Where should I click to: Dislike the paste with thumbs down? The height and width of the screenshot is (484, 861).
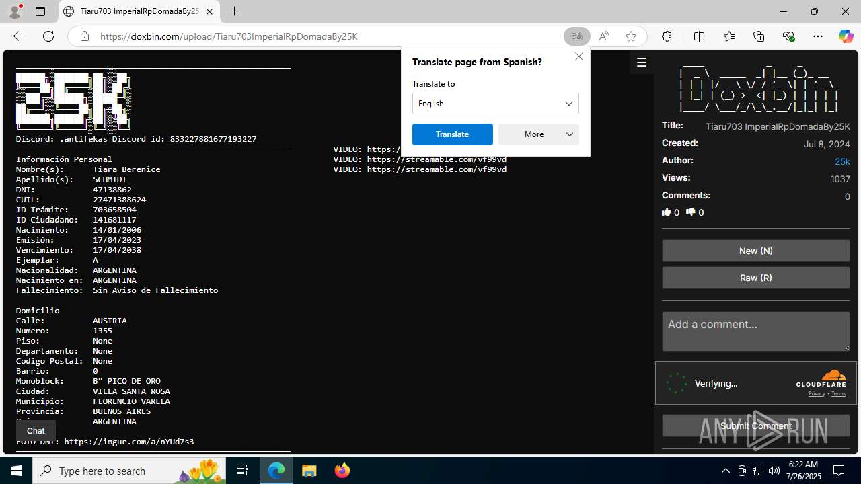pyautogui.click(x=691, y=212)
